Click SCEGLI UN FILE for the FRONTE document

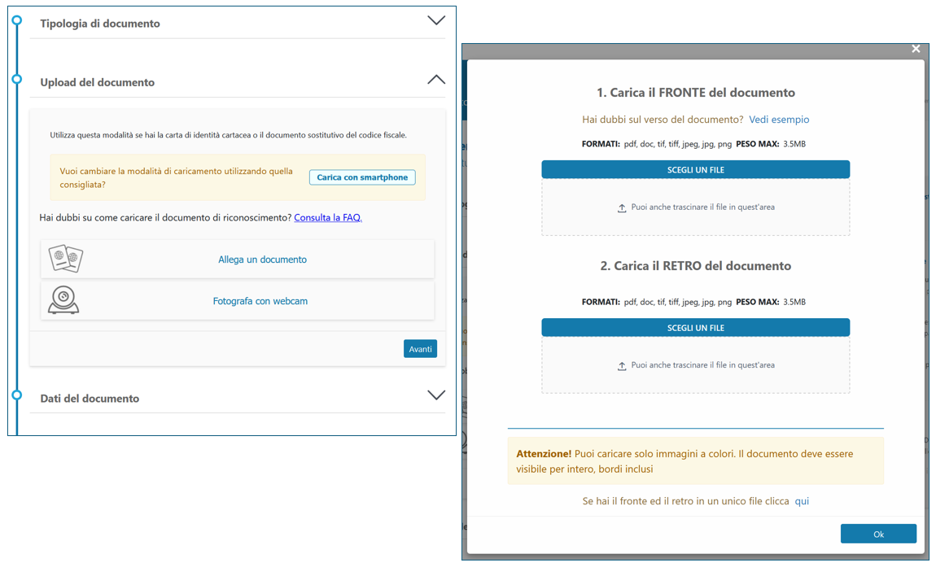click(695, 169)
